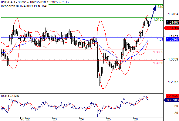Image resolution: width=179 pixels, height=121 pixels.
Task: Click the 'RSI14 - 9MA' indicator label
Action: 10,96
